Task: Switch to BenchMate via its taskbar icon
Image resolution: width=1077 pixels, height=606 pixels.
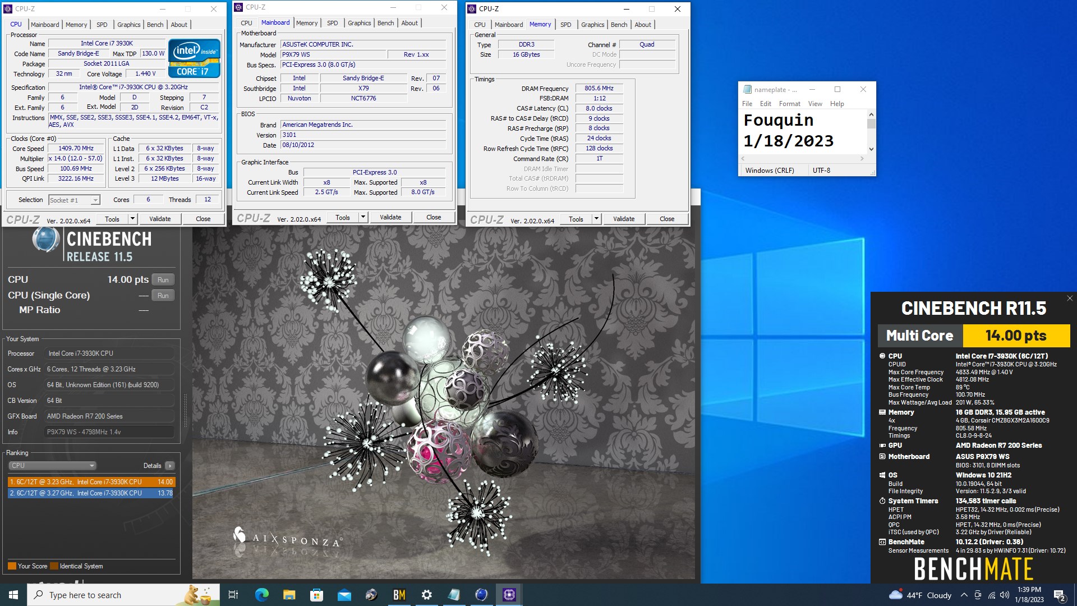Action: point(399,595)
